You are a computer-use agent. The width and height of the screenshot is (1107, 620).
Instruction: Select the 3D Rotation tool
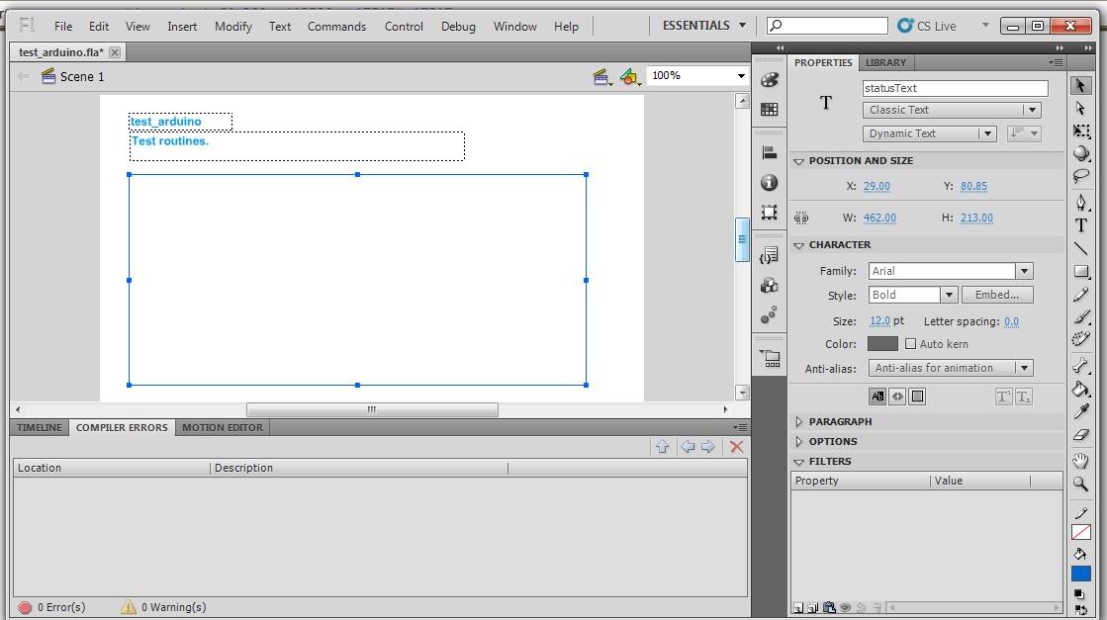pos(1080,153)
